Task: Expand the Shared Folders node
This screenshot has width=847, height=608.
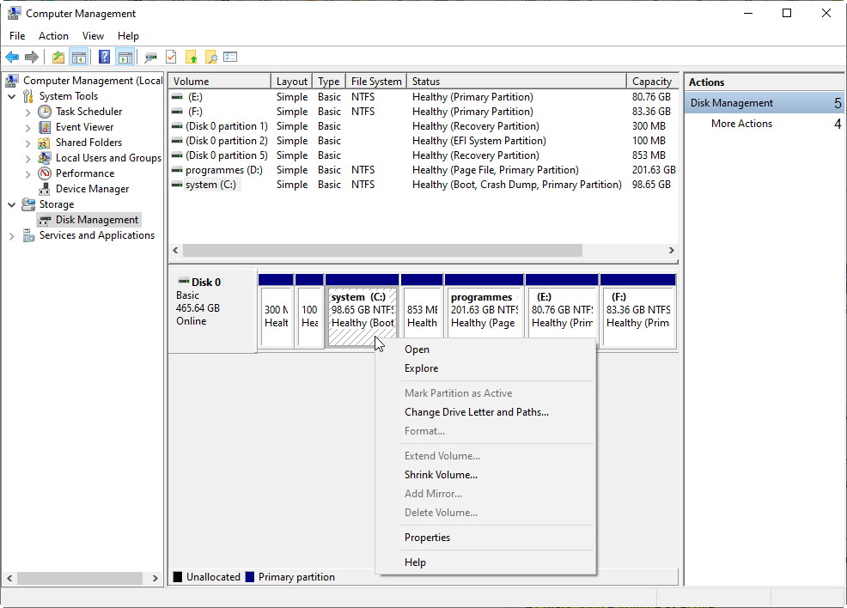Action: 28,143
